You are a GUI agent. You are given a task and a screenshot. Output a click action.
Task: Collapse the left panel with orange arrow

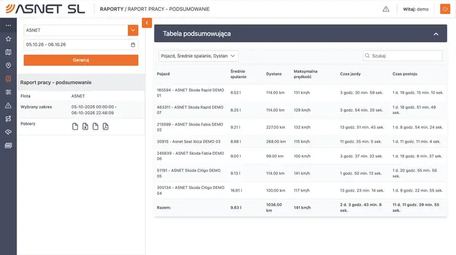coord(147,23)
